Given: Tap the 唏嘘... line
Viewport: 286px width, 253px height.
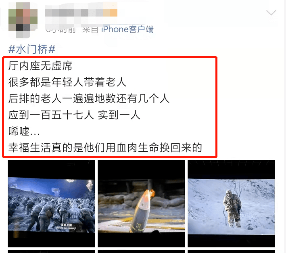Looking at the screenshot, I should click(x=24, y=131).
